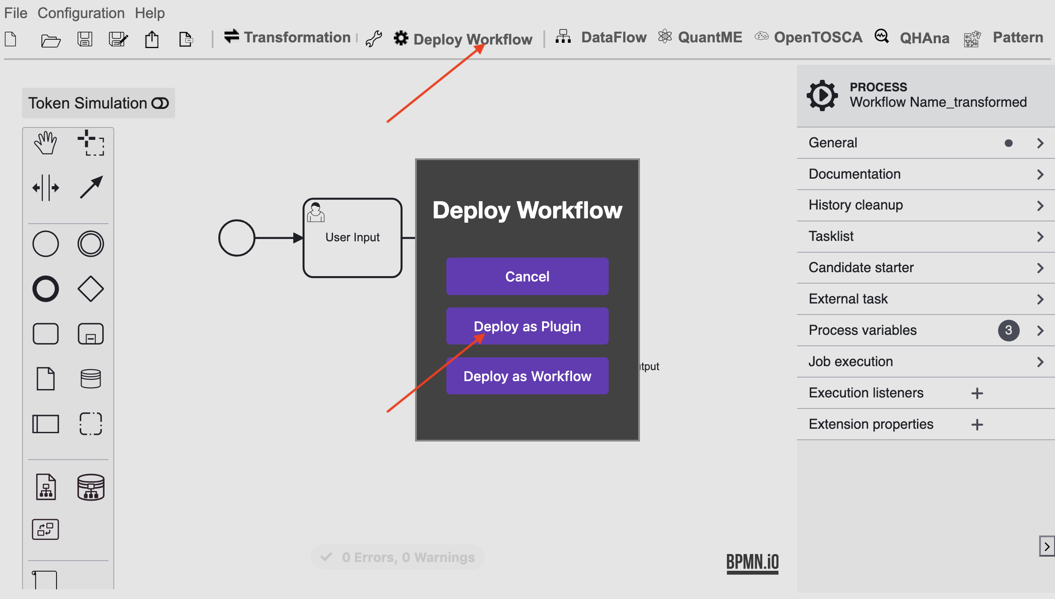Open the QHAna plugin button
This screenshot has height=599, width=1055.
click(912, 37)
